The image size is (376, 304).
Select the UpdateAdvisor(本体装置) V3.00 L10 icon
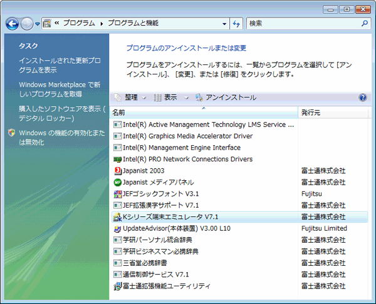coord(118,228)
